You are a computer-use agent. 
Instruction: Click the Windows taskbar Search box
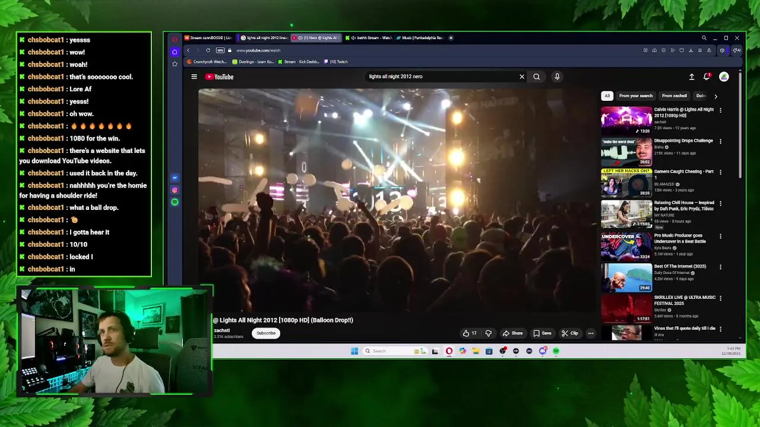point(394,351)
